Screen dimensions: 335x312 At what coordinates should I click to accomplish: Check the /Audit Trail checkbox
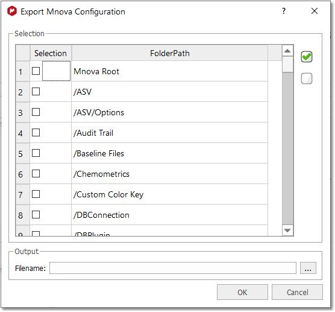[36, 133]
